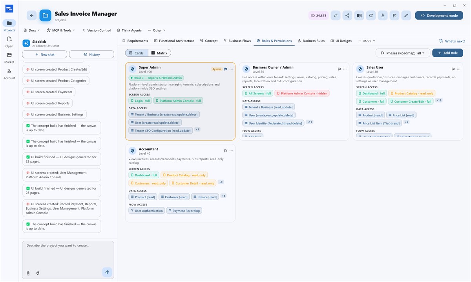The width and height of the screenshot is (471, 282).
Task: Switch to Business Rules tab
Action: click(311, 41)
